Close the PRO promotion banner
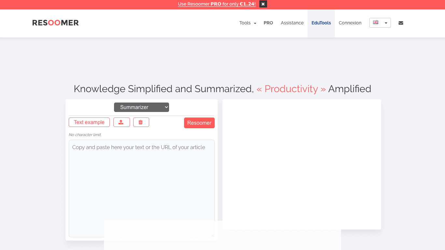This screenshot has width=445, height=250. tap(263, 4)
